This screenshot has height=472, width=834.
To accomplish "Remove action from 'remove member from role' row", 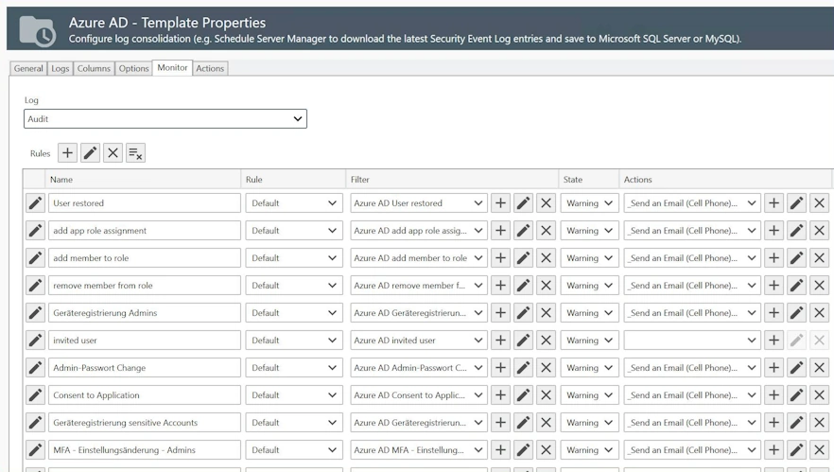I will [x=819, y=286].
